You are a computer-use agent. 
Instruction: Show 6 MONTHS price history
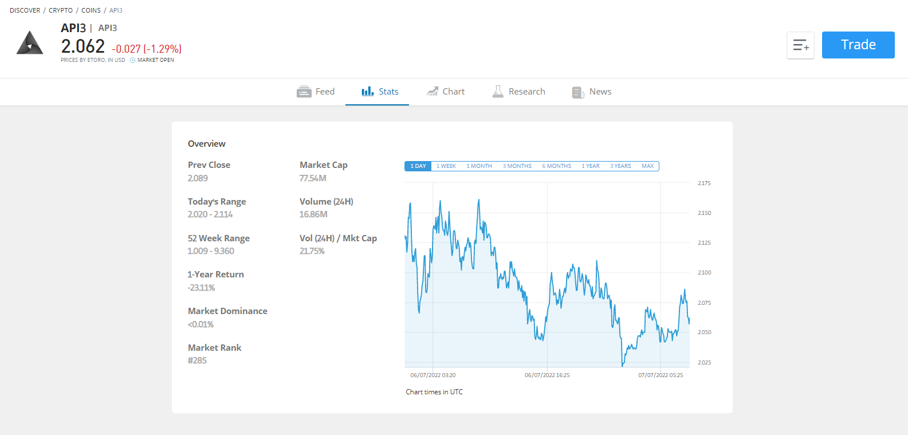click(x=557, y=166)
